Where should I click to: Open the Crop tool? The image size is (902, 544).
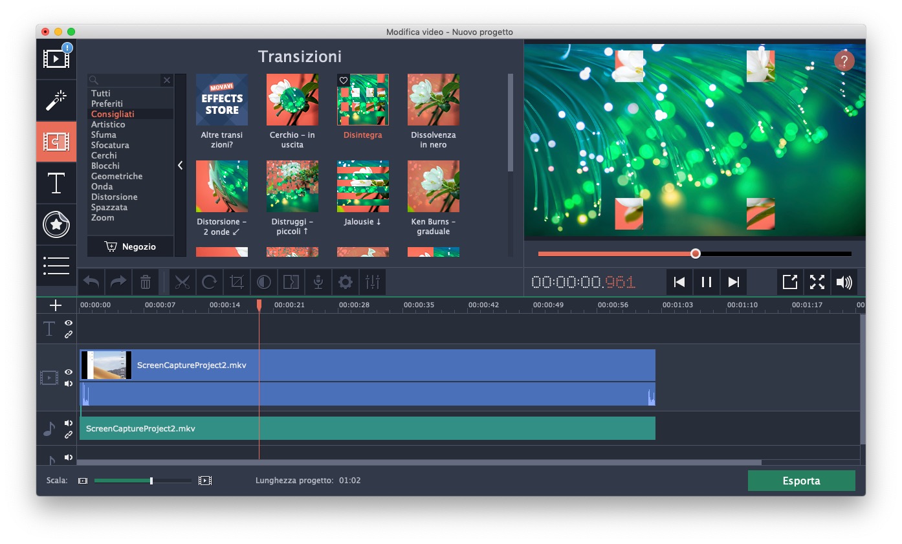tap(237, 282)
